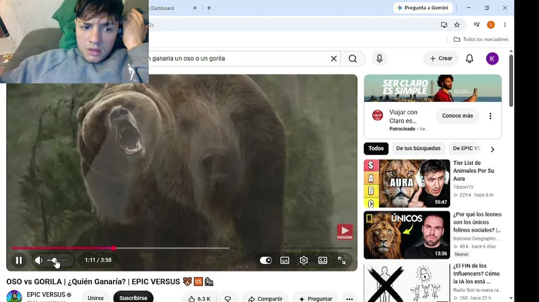The height and width of the screenshot is (302, 539).
Task: Start voice search with the microphone
Action: (x=379, y=59)
